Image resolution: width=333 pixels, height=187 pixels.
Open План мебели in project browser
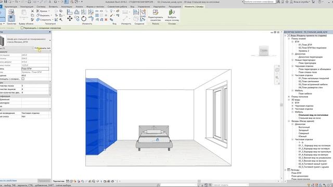(305, 94)
